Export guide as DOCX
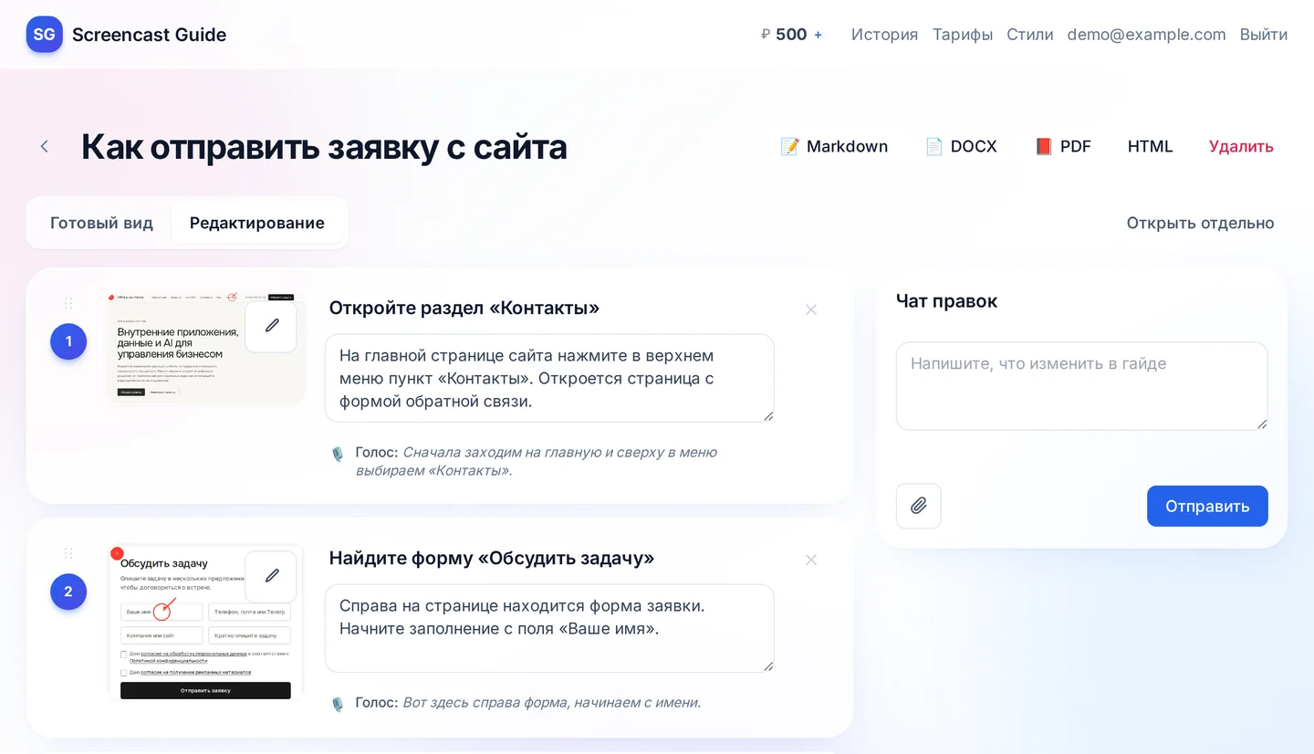 (961, 146)
